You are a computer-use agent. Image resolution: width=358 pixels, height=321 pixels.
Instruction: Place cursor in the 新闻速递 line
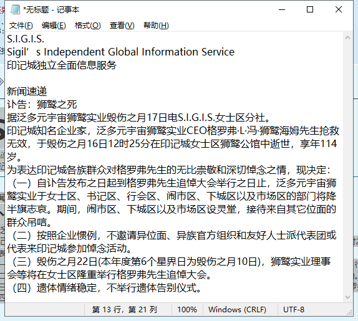27,92
